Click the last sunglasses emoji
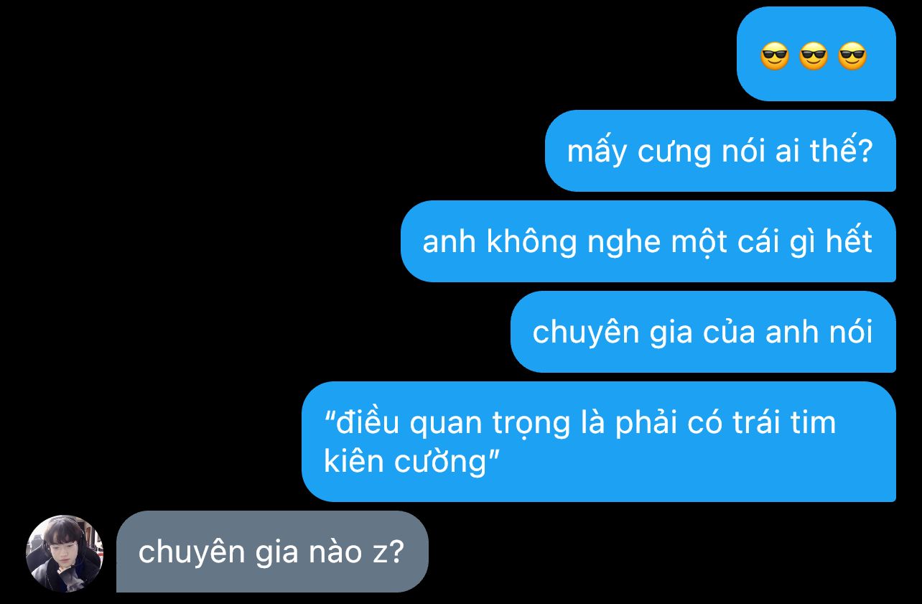 click(x=852, y=56)
